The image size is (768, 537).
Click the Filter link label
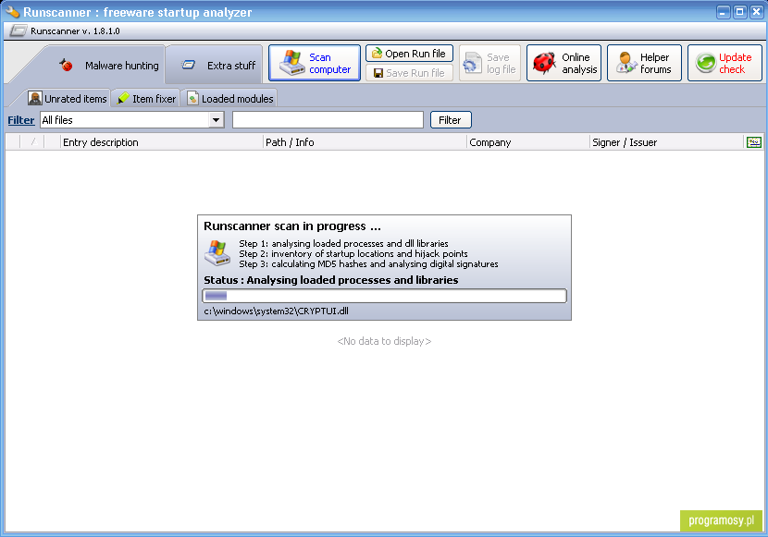pos(21,120)
